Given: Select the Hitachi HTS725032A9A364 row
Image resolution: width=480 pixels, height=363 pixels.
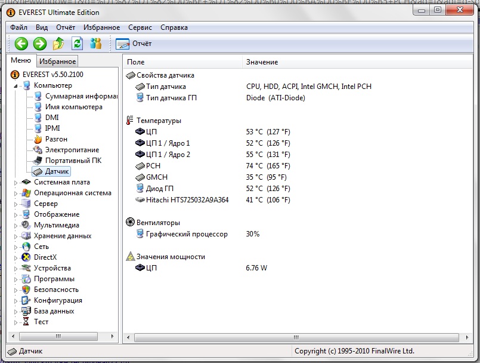Looking at the screenshot, I should 298,200.
